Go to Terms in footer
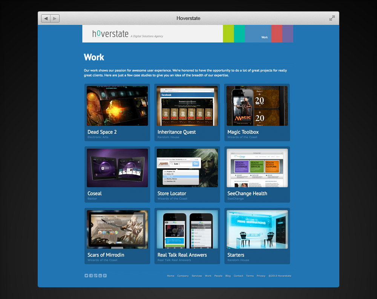 pos(250,276)
